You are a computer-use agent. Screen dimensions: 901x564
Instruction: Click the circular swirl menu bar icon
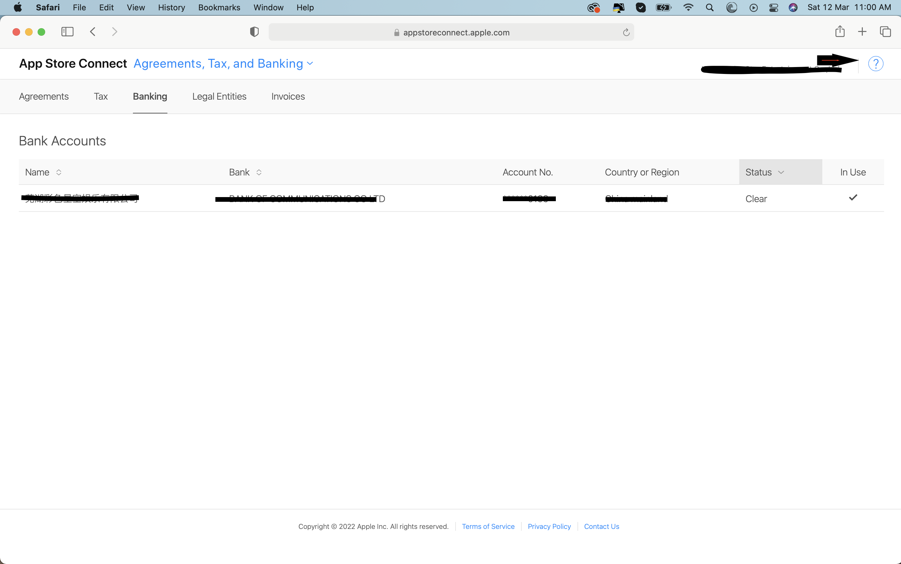tap(731, 8)
